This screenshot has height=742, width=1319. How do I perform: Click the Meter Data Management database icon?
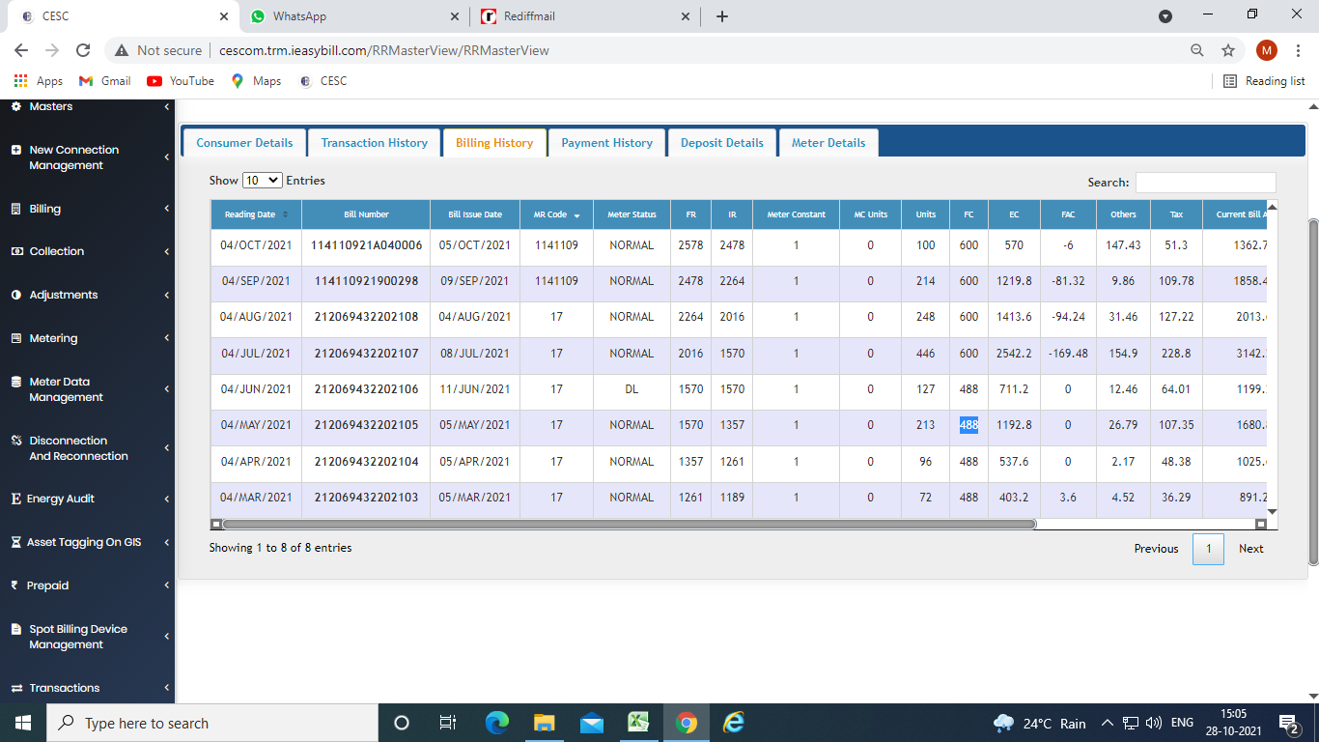[15, 383]
